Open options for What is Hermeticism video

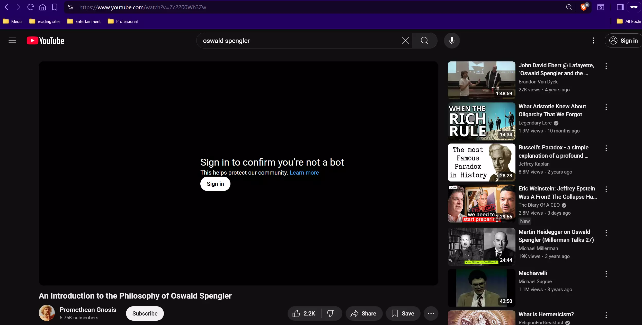click(x=606, y=315)
